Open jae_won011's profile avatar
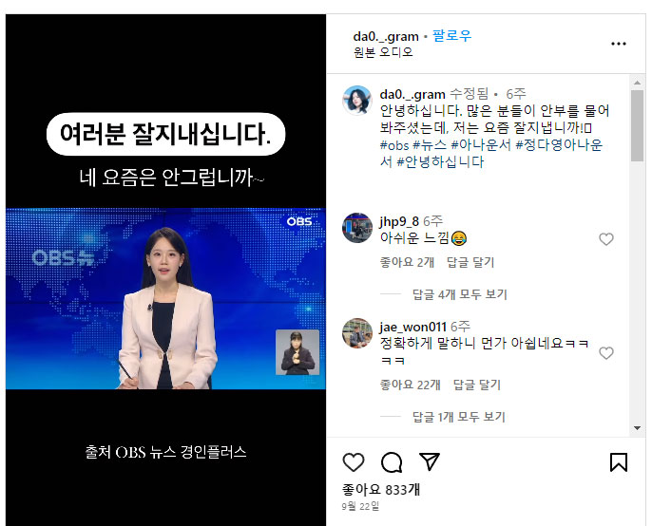 357,333
